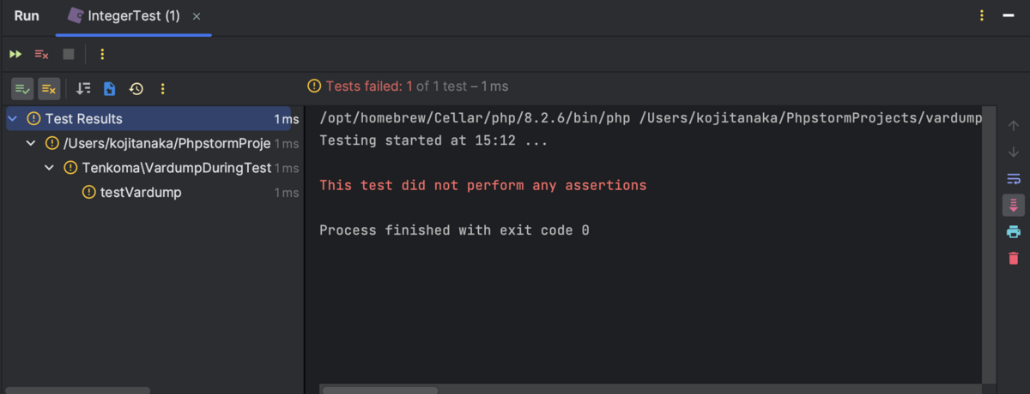Image resolution: width=1030 pixels, height=394 pixels.
Task: Print the console output
Action: [x=1013, y=232]
